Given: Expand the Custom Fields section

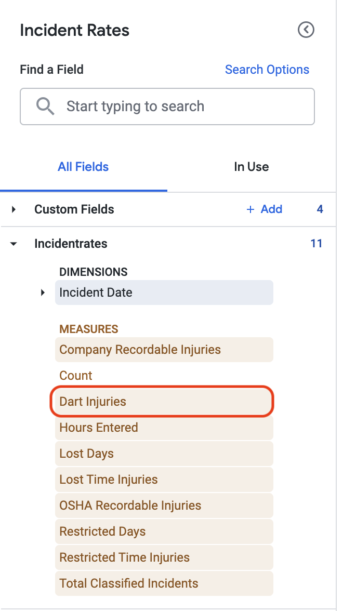Looking at the screenshot, I should pyautogui.click(x=14, y=209).
